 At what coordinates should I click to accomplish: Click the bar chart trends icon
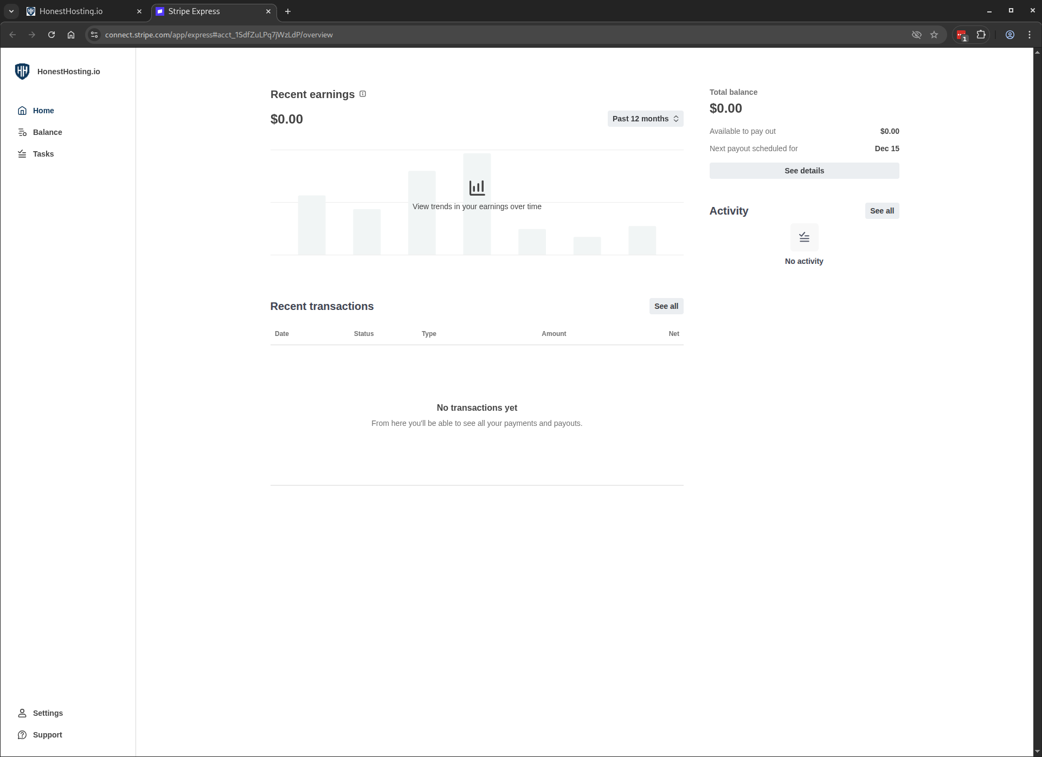click(477, 188)
